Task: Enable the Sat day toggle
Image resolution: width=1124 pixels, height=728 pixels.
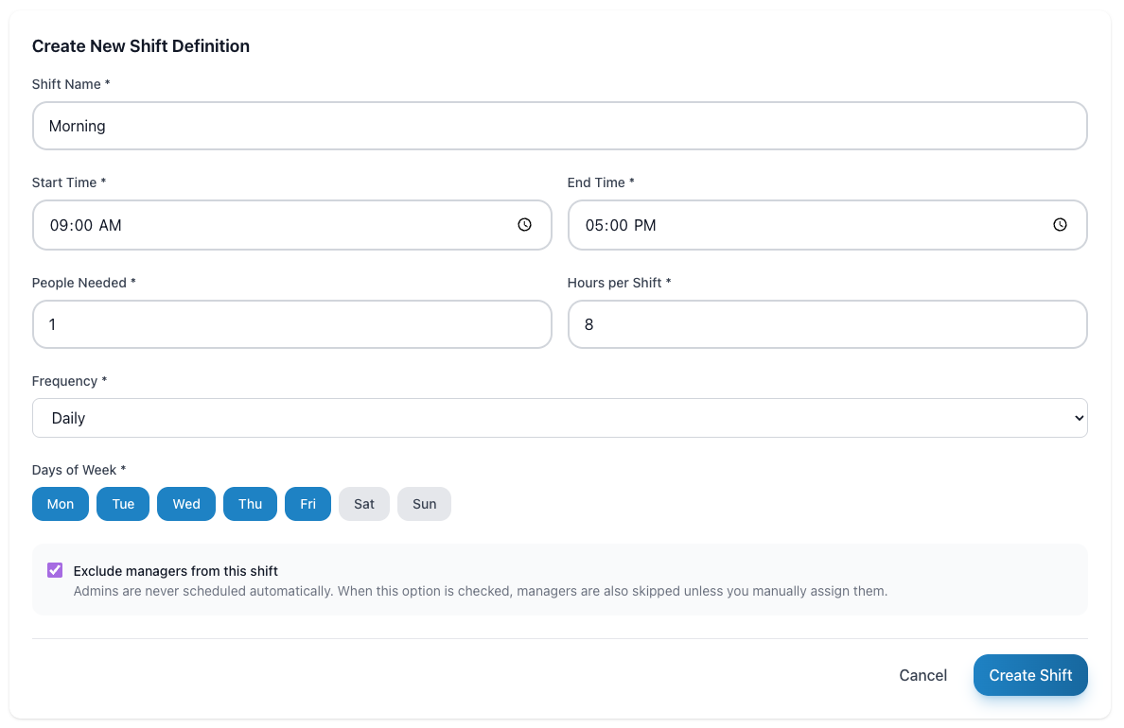Action: 363,504
